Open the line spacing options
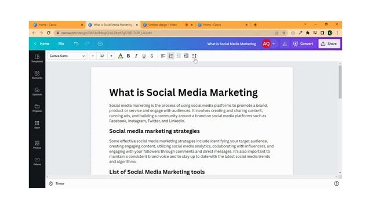Image resolution: width=371 pixels, height=209 pixels. (x=194, y=56)
